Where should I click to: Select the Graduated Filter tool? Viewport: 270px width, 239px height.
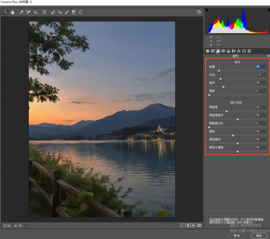(x=74, y=12)
